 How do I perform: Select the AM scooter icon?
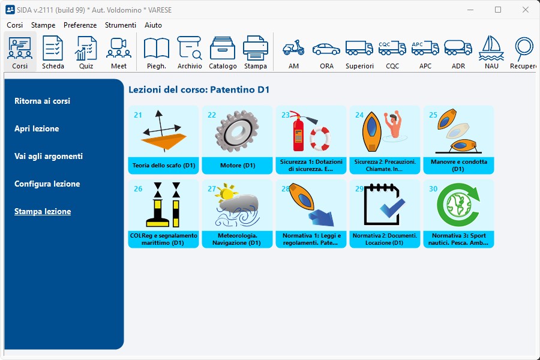[x=293, y=52]
